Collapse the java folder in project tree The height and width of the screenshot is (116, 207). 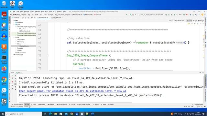tap(14, 24)
